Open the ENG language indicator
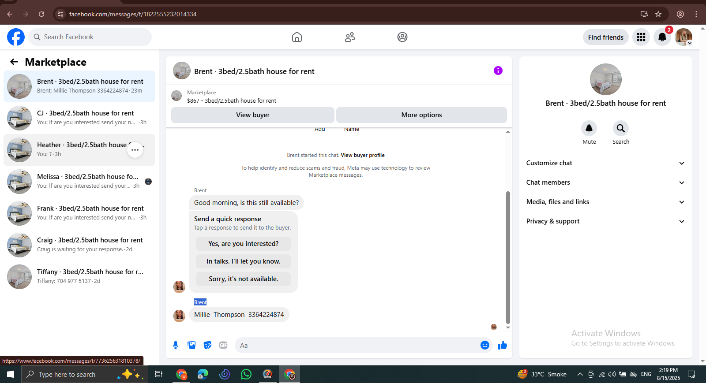This screenshot has height=383, width=706. pyautogui.click(x=646, y=374)
